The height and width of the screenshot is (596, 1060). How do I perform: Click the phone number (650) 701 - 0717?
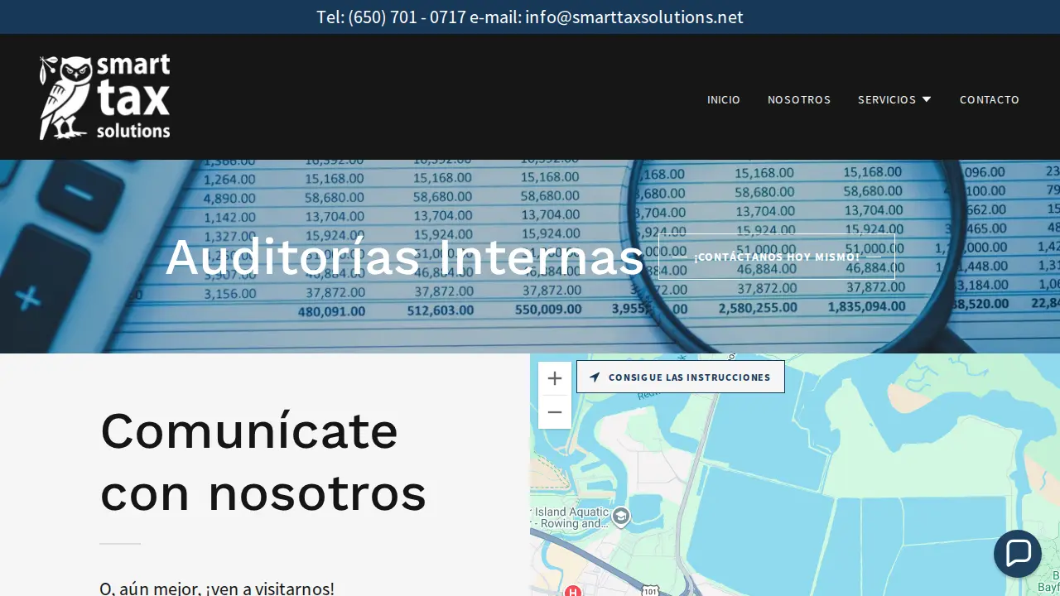click(x=407, y=17)
